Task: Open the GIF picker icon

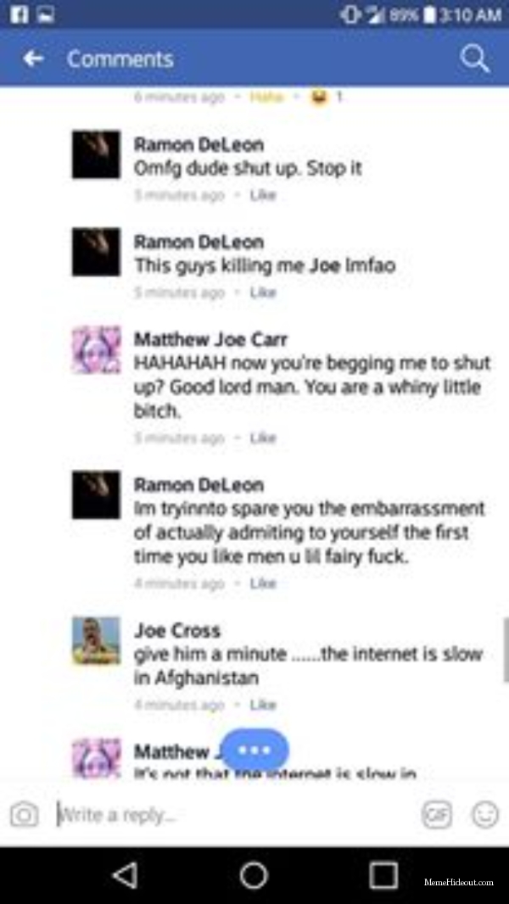Action: [x=436, y=815]
